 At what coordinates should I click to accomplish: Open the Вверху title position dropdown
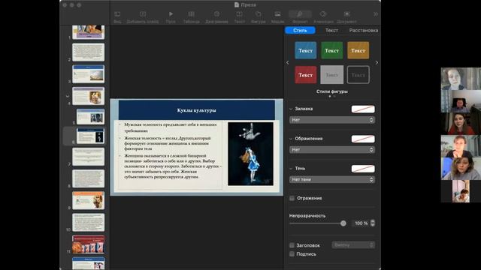[x=353, y=245]
